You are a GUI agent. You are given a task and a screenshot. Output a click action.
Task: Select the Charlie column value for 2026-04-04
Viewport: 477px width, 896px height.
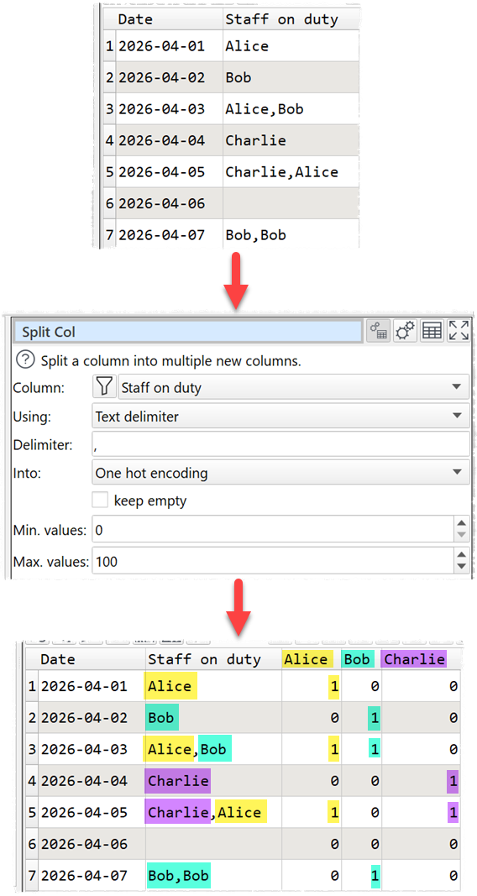click(x=421, y=780)
